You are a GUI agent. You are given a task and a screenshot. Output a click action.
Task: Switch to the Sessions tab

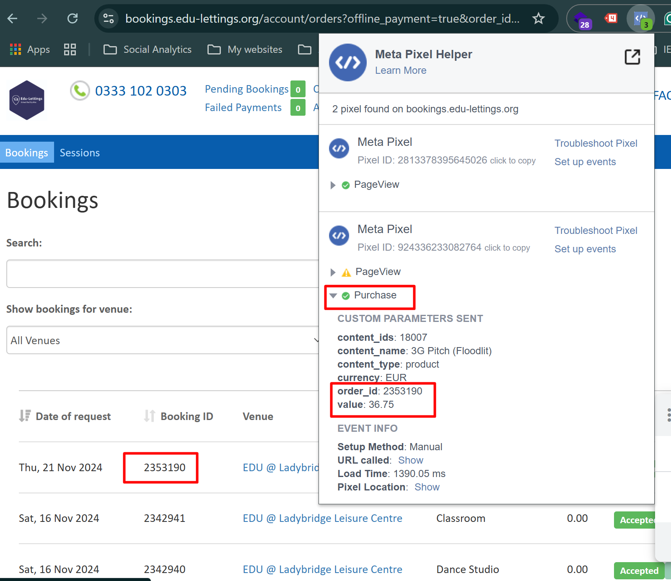[x=80, y=153]
